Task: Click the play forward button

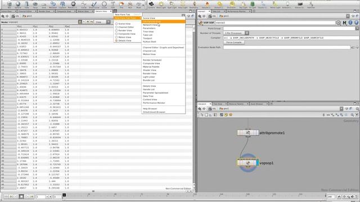Action: point(26,196)
